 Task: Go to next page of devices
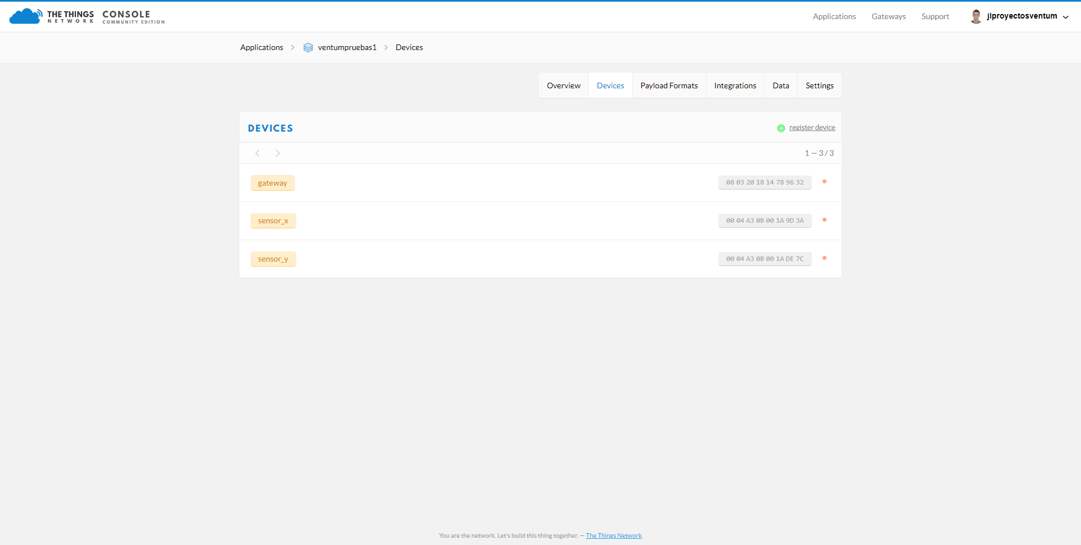(278, 153)
